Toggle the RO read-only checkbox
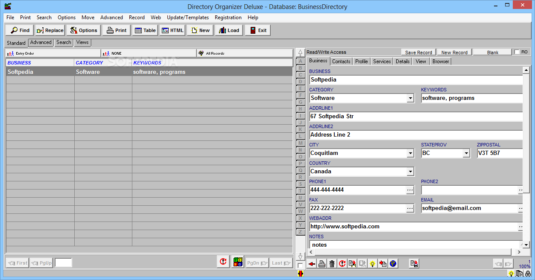Screen dimensions: 535x280 tap(517, 52)
